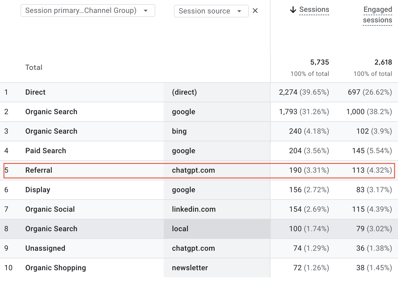
Task: Click the 156 (2.72%) sessions value
Action: 309,190
